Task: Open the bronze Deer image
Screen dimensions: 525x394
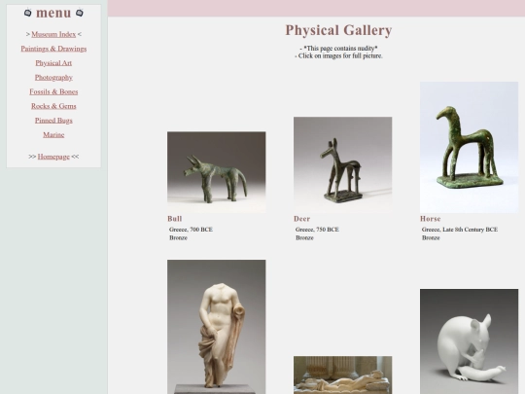Action: point(343,164)
